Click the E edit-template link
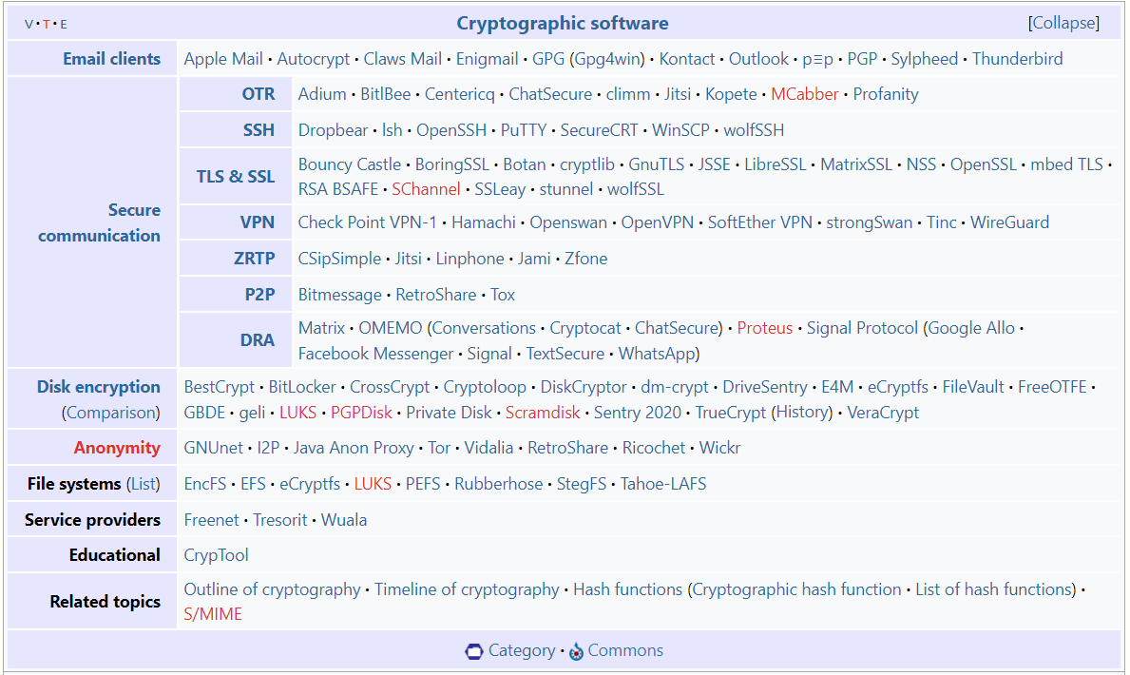Image resolution: width=1130 pixels, height=675 pixels. 63,25
